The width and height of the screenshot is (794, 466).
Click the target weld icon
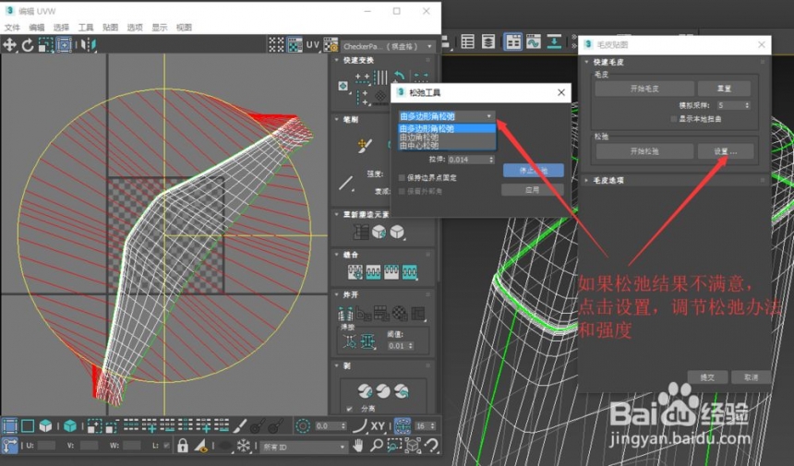tap(349, 342)
